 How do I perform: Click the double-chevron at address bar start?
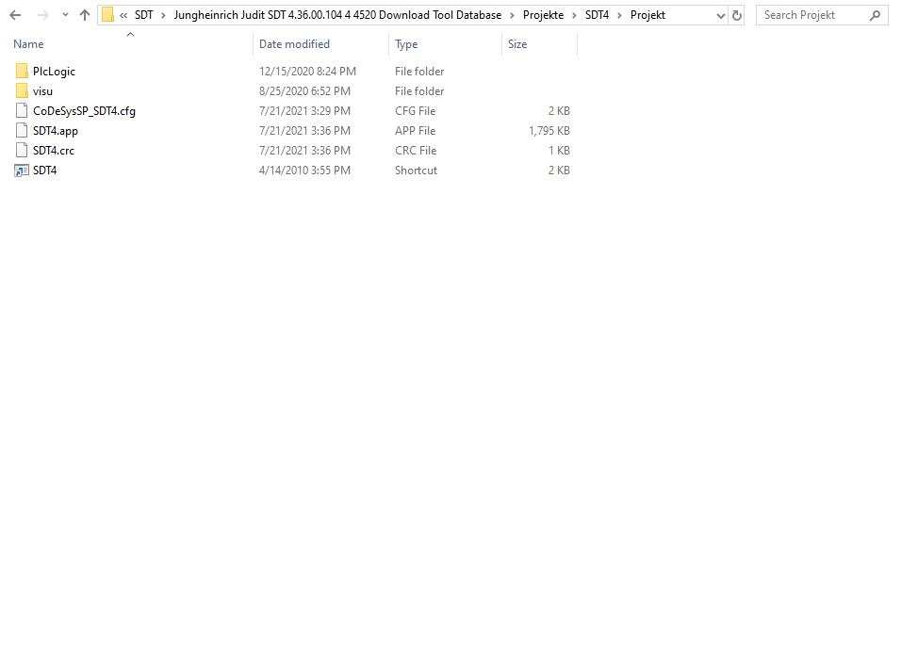[x=123, y=15]
